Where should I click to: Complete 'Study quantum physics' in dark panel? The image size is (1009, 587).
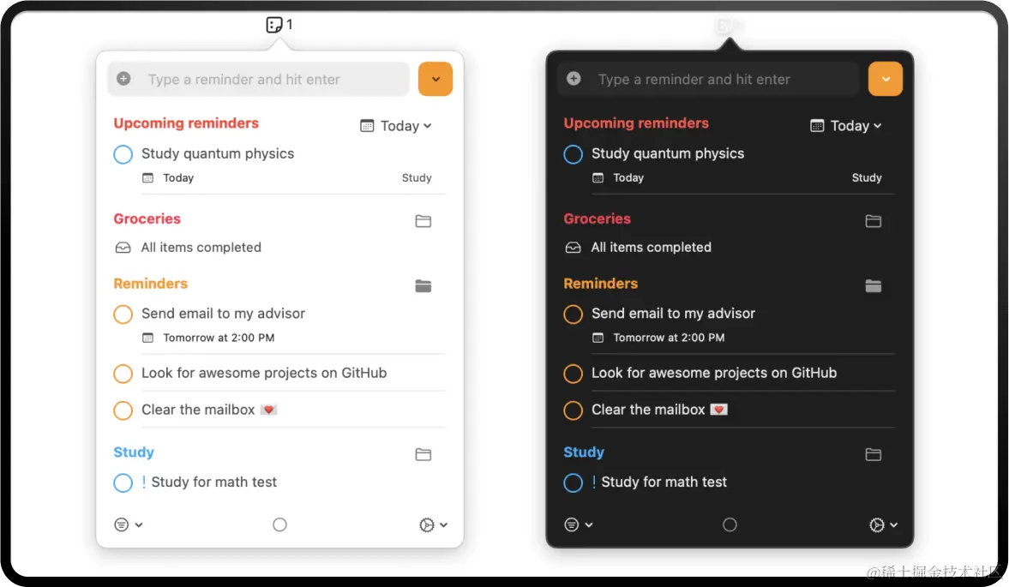pyautogui.click(x=573, y=154)
